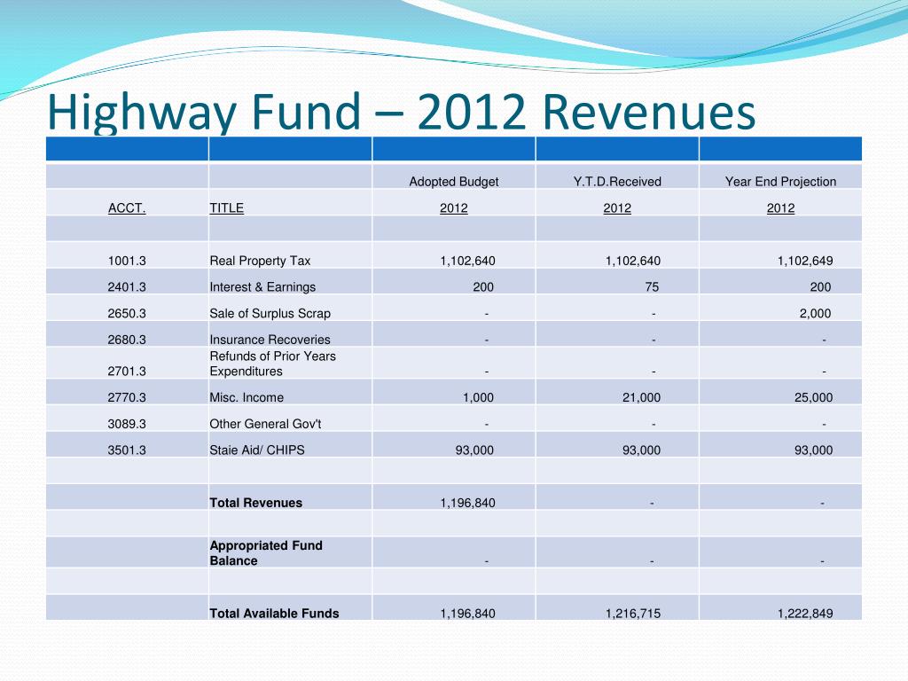Select the Total Available Funds label

coord(275,614)
